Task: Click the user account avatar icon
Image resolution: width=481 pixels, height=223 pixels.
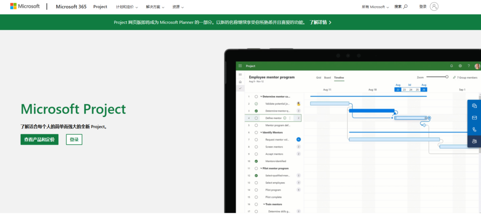Action: [x=434, y=7]
